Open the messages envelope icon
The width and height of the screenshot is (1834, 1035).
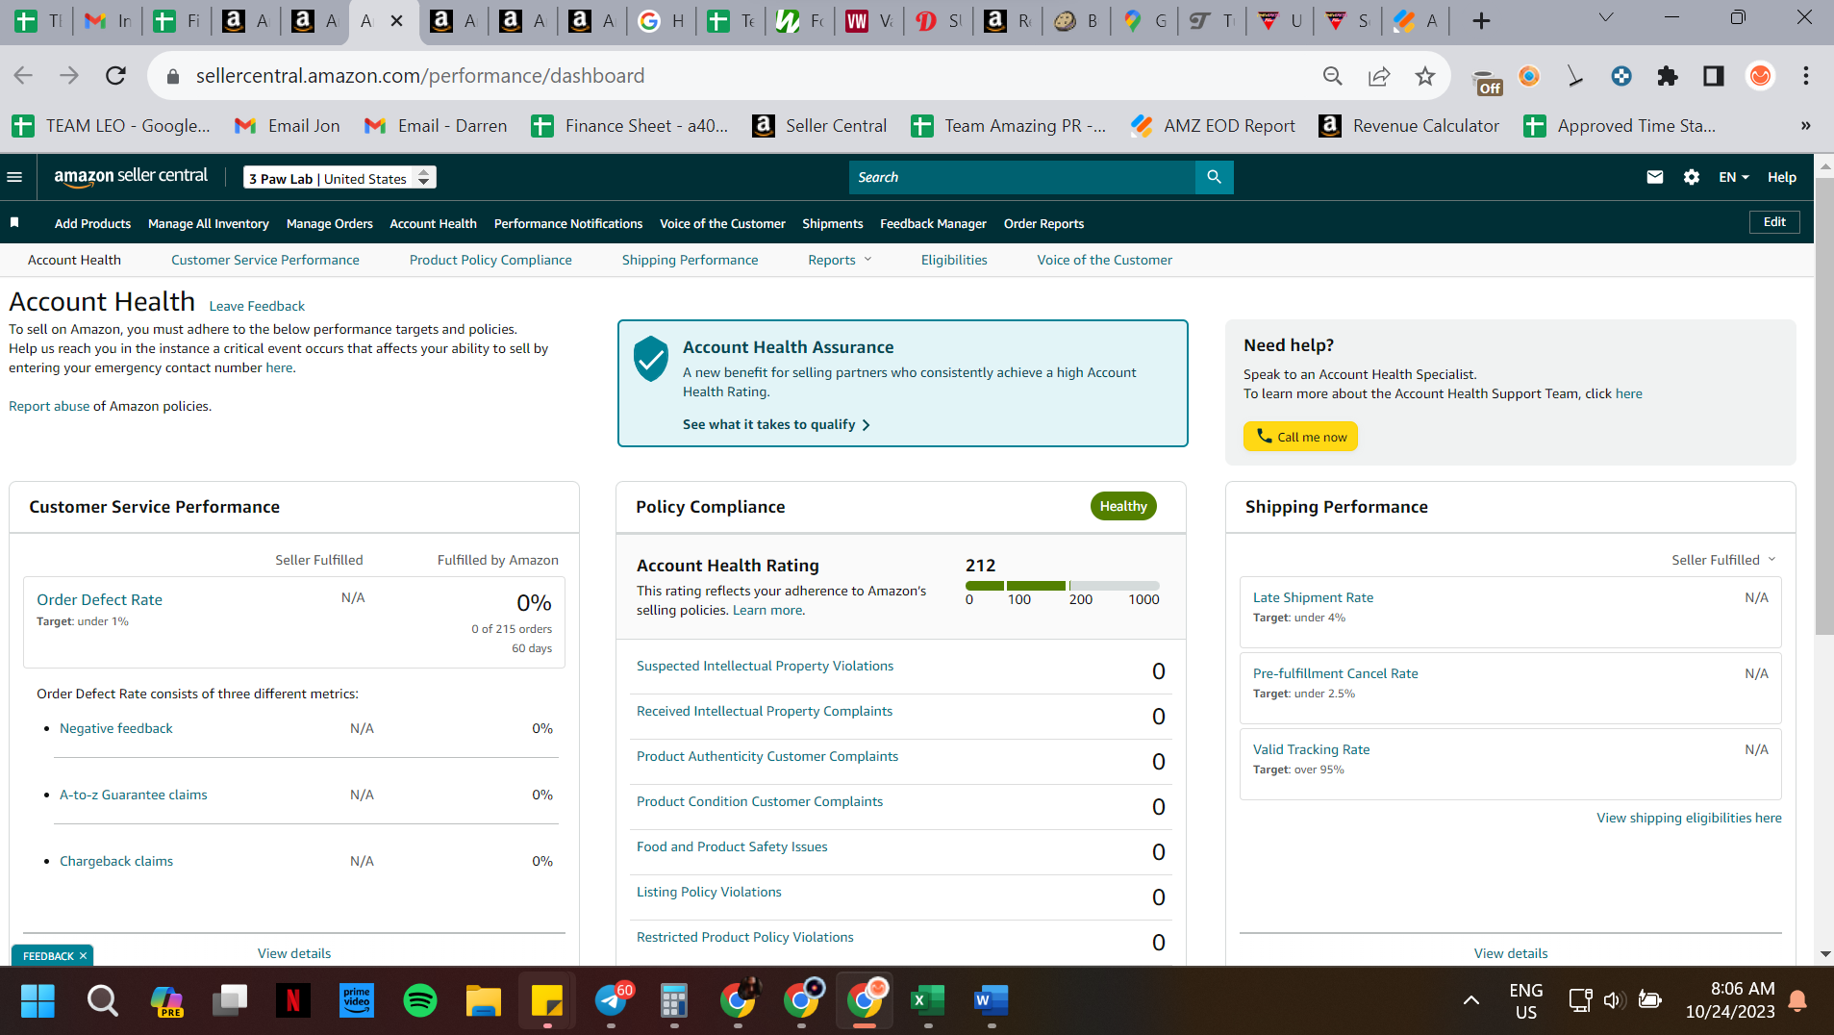point(1655,177)
